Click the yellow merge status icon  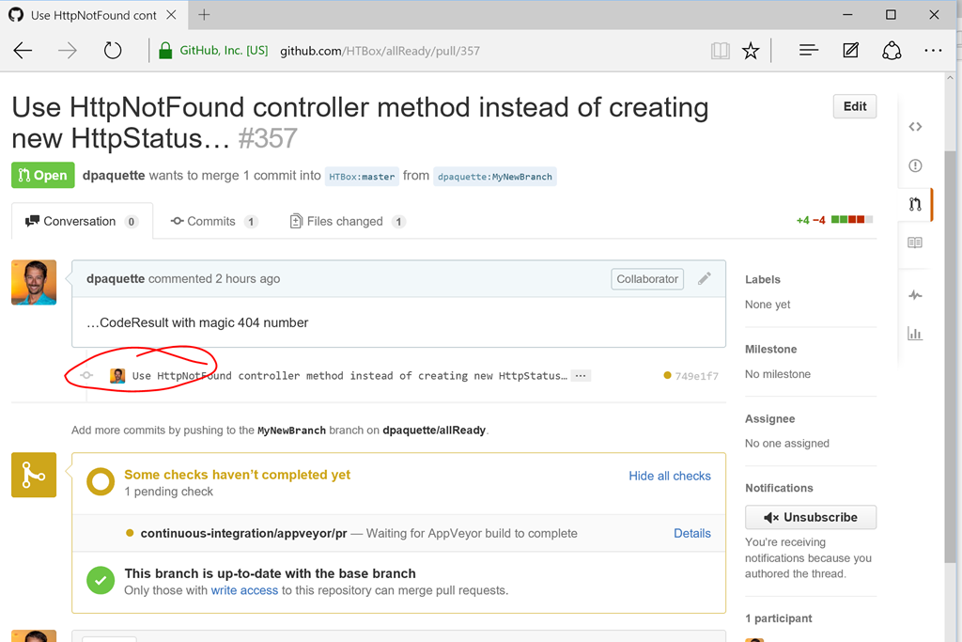tap(34, 475)
